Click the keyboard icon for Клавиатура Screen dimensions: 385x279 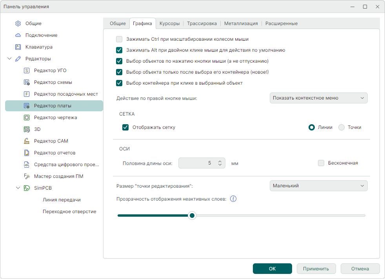(x=18, y=47)
